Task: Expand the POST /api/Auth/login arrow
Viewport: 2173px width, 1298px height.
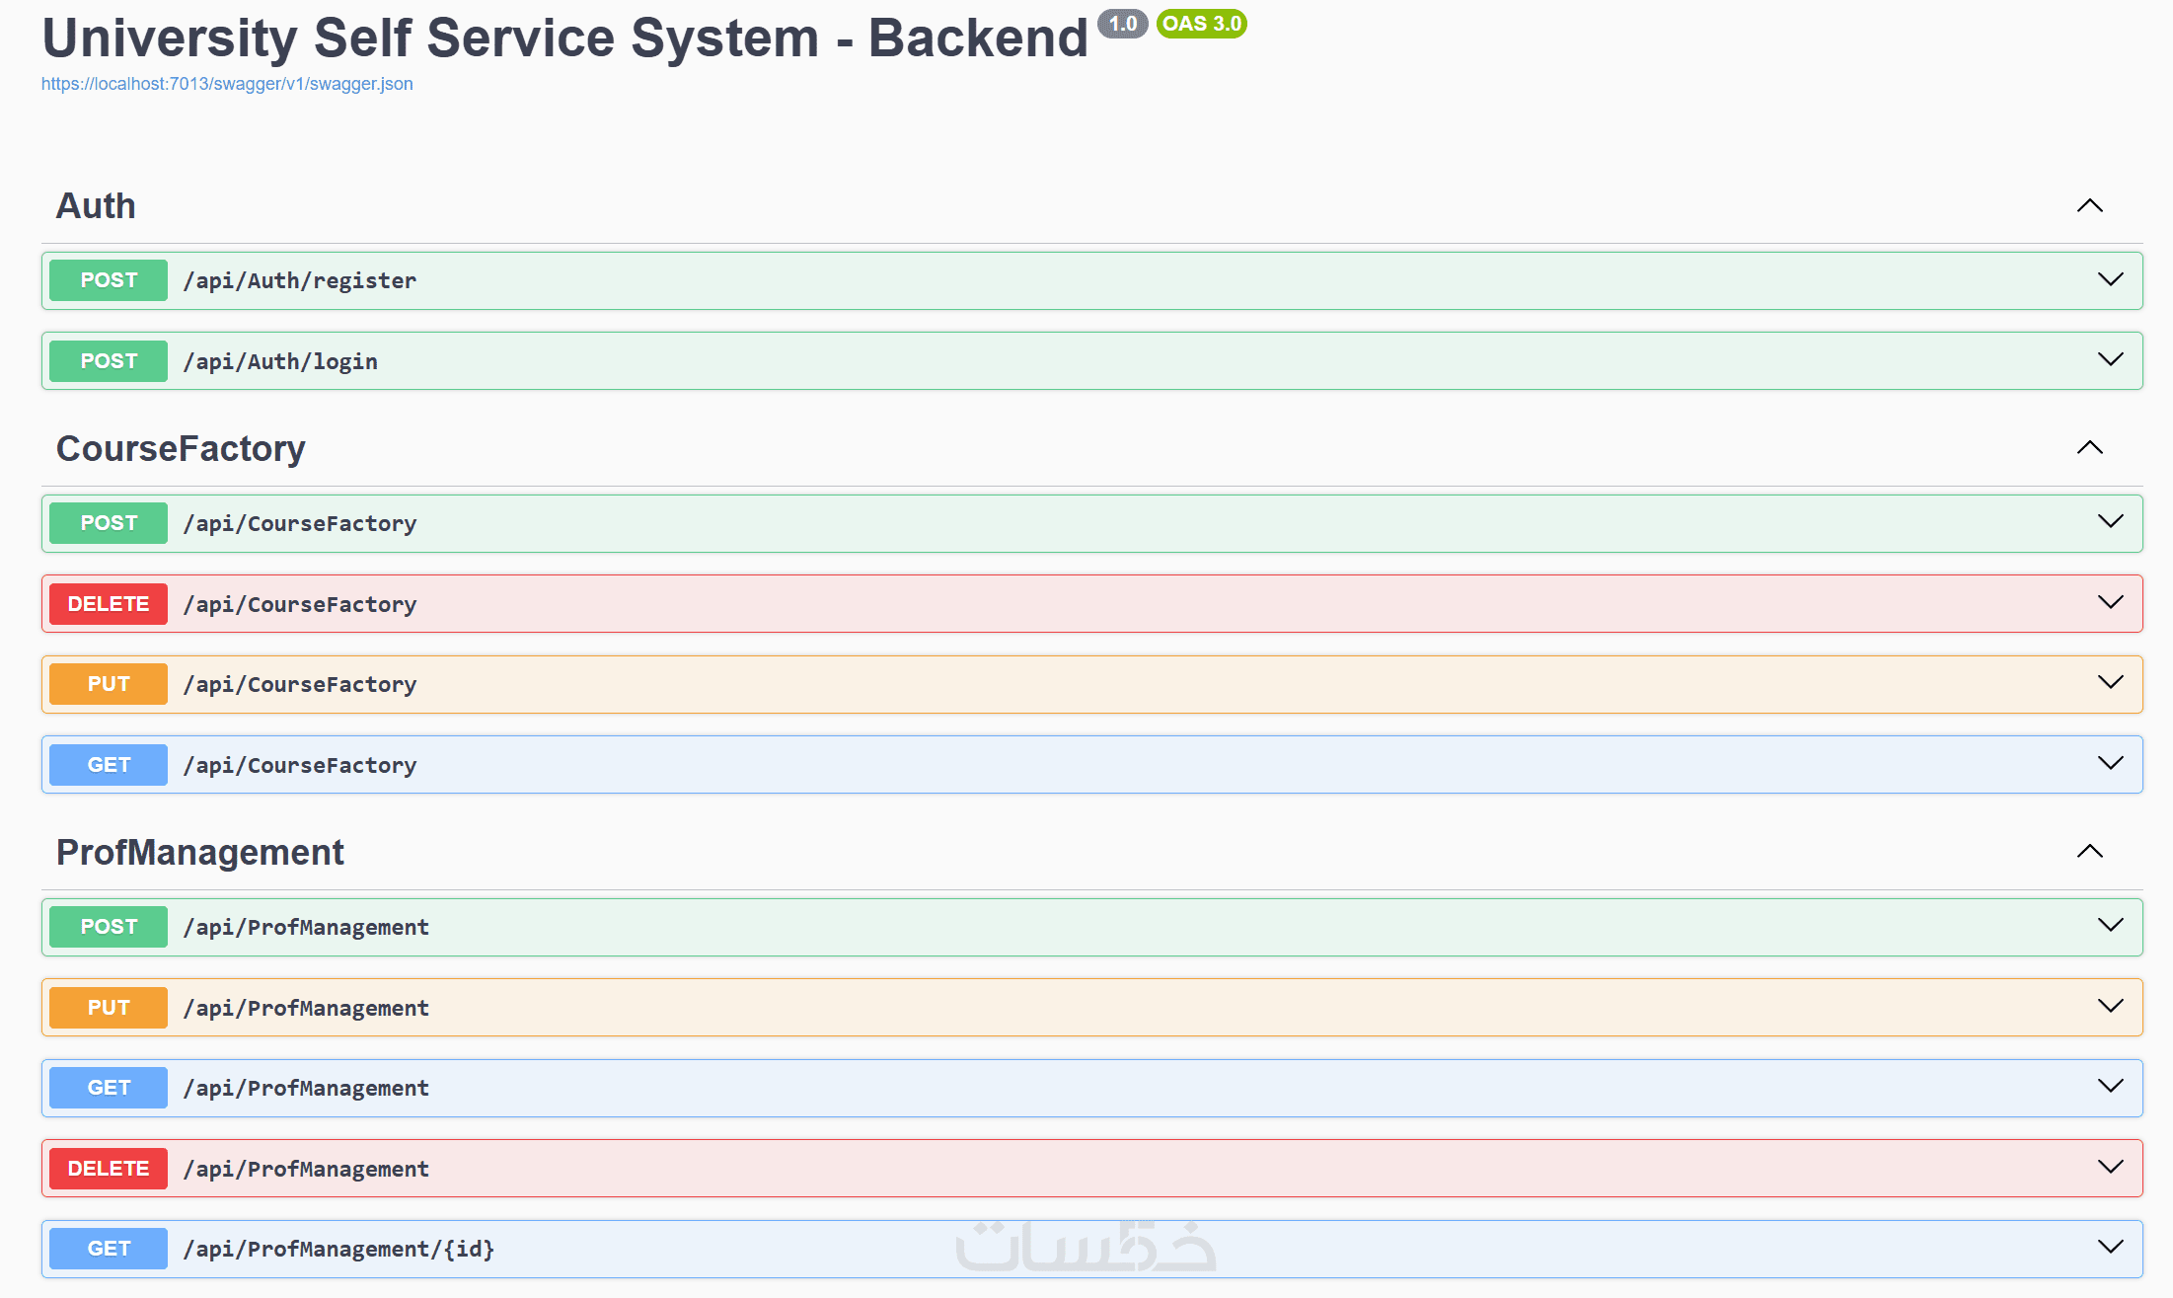Action: [x=2110, y=360]
